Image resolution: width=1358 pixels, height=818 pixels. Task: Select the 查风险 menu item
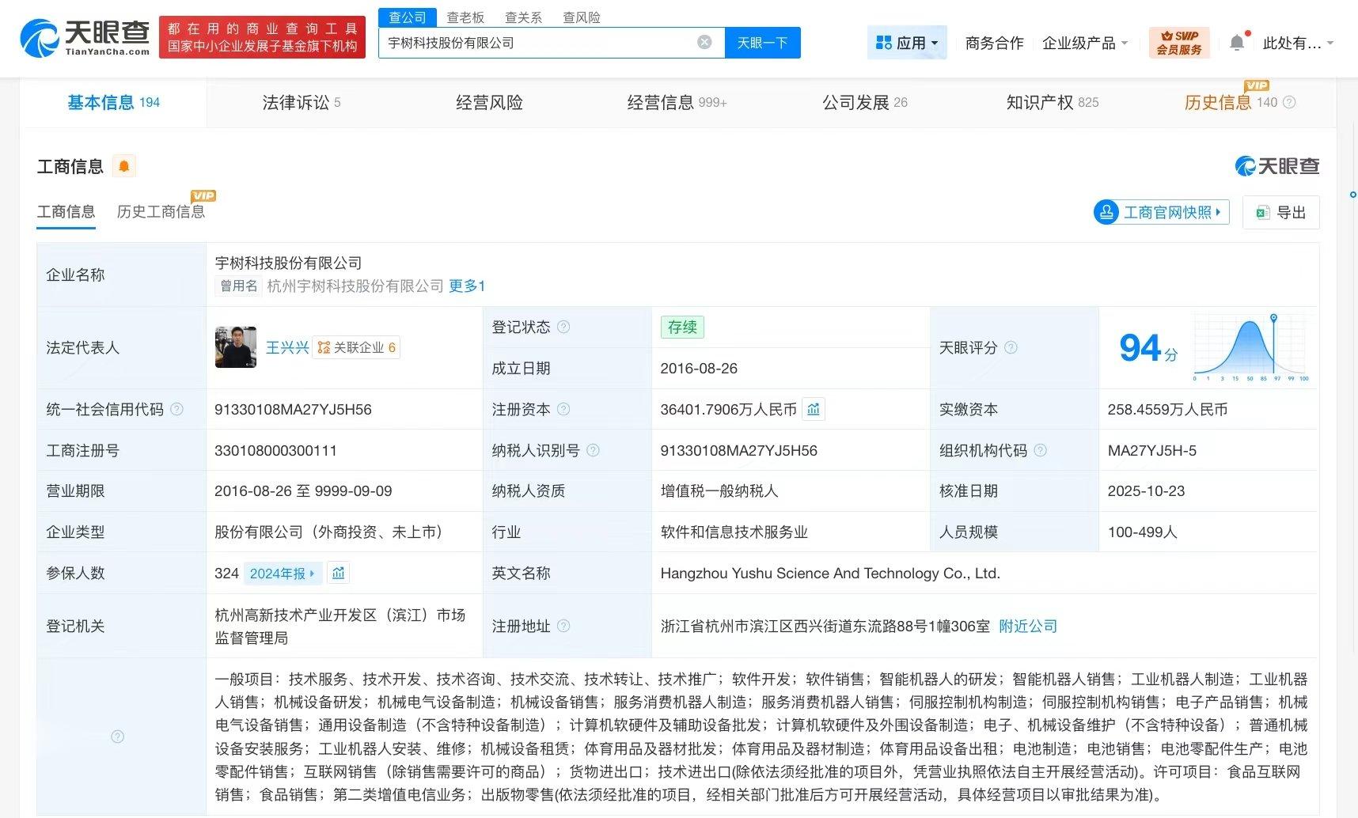pyautogui.click(x=582, y=17)
